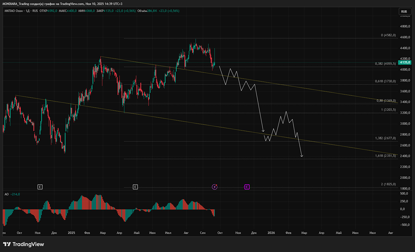This screenshot has height=252, width=415.
Task: Click the TradingView logo
Action: 24,244
